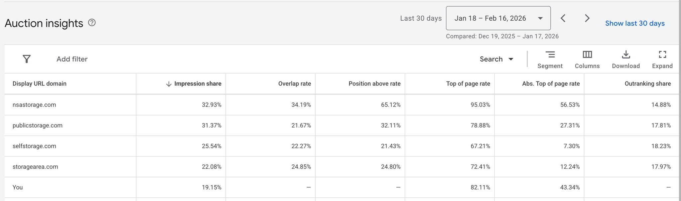Sort by Position above rate column
Image resolution: width=681 pixels, height=201 pixels.
pos(374,84)
